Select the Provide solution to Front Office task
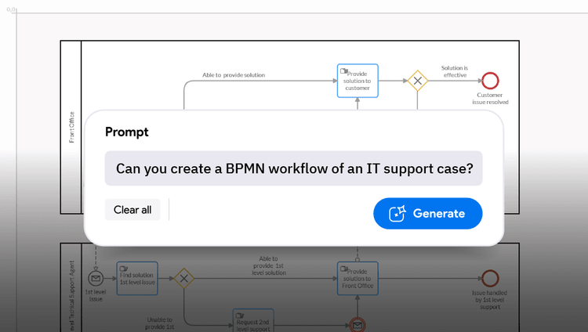This screenshot has height=332, width=588. tap(358, 278)
